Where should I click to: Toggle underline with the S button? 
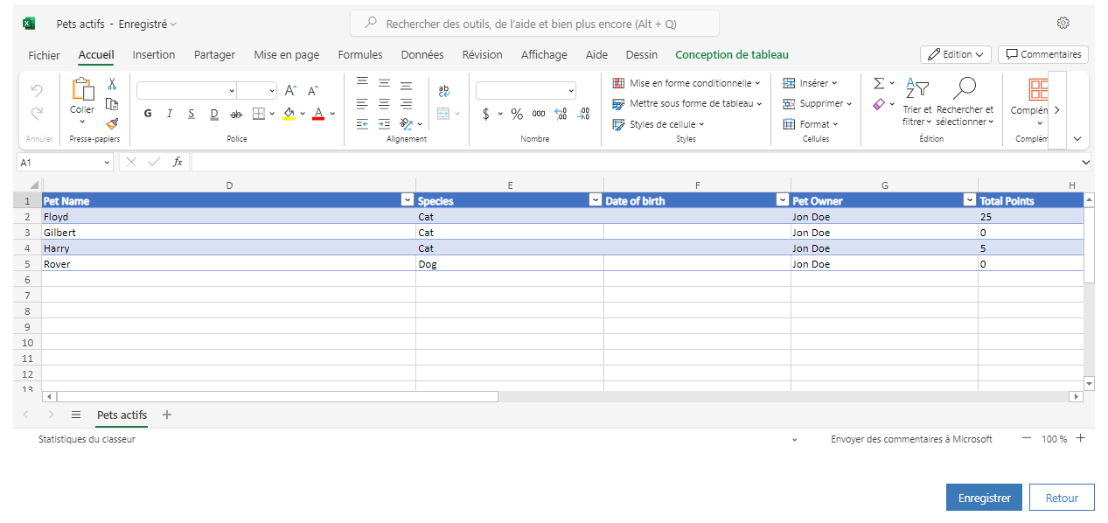click(x=192, y=114)
